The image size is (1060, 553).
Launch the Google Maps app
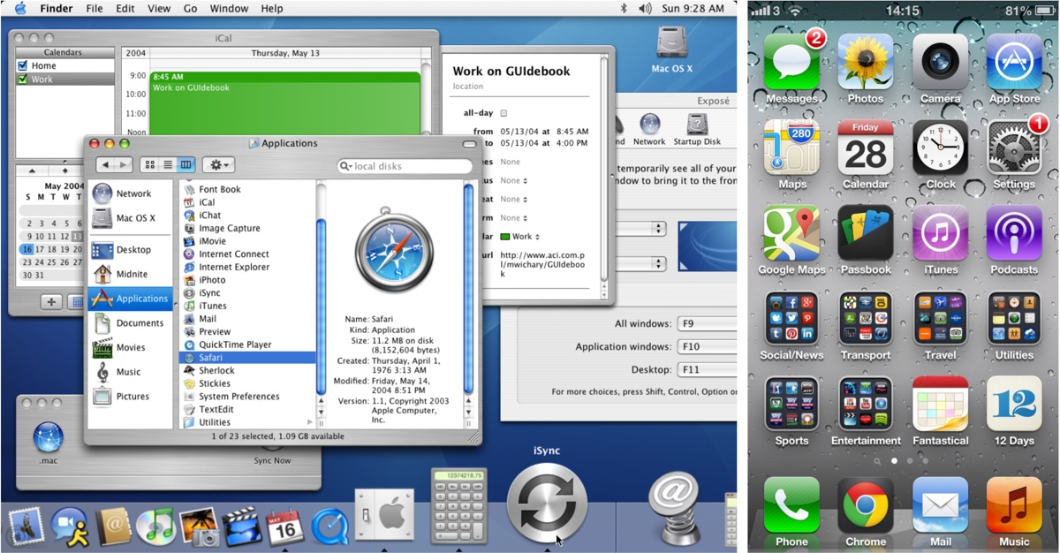[791, 233]
